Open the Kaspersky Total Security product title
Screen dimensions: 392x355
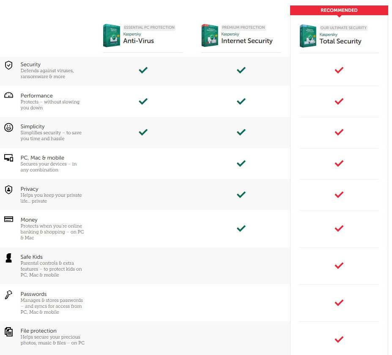[x=340, y=41]
